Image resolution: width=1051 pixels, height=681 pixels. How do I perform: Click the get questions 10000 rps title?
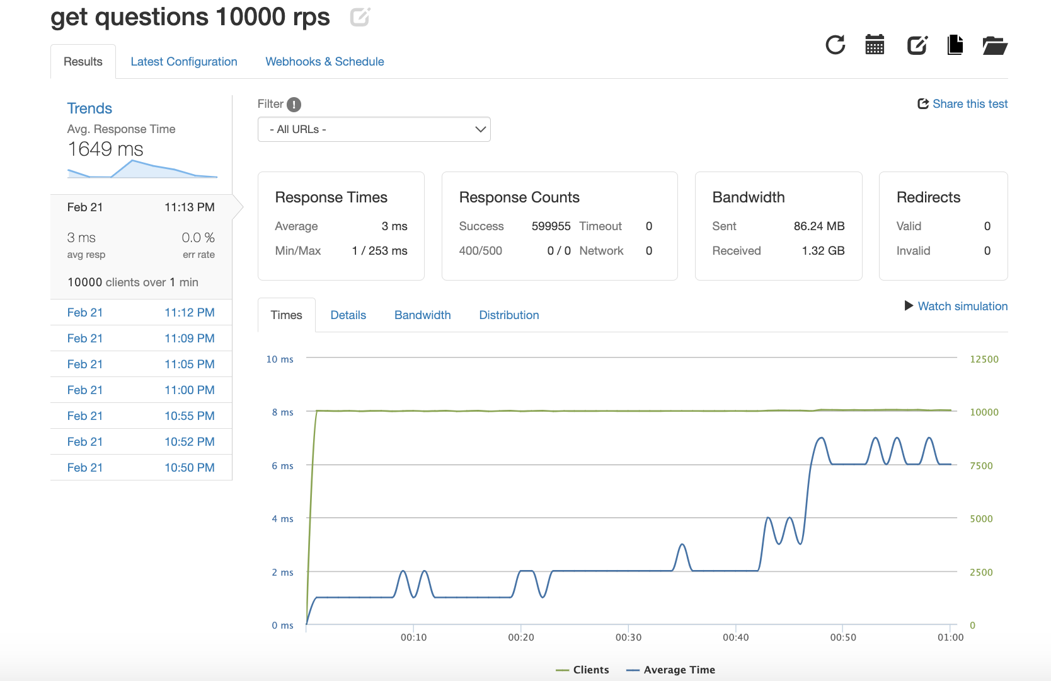(x=190, y=17)
